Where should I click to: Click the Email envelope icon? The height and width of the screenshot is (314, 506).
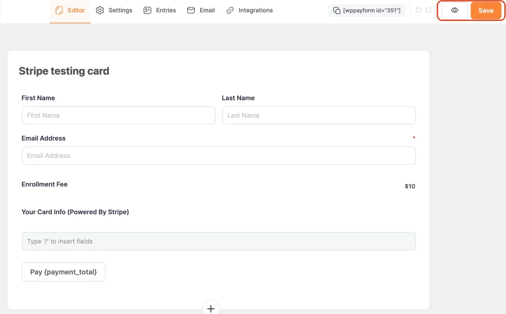(190, 10)
